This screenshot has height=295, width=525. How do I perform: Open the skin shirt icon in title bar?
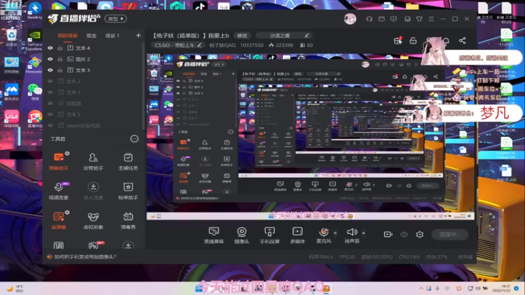[419, 19]
